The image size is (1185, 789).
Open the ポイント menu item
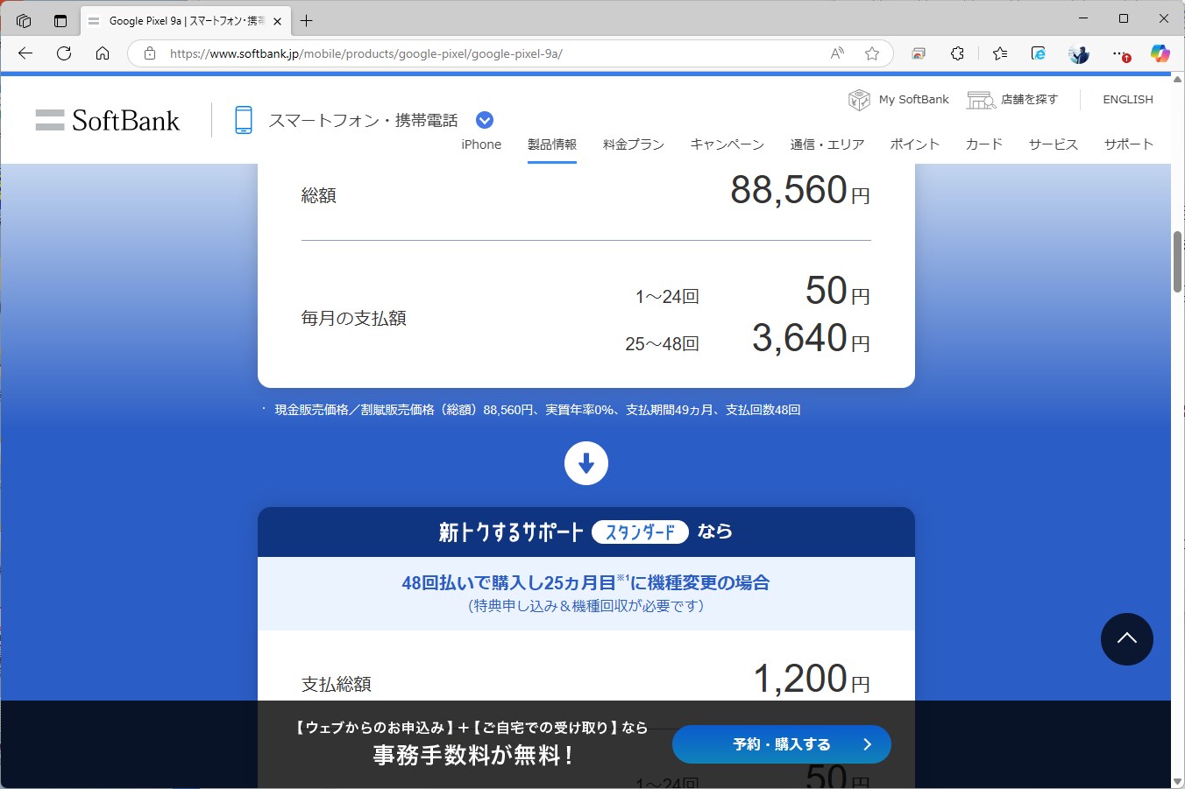click(915, 144)
